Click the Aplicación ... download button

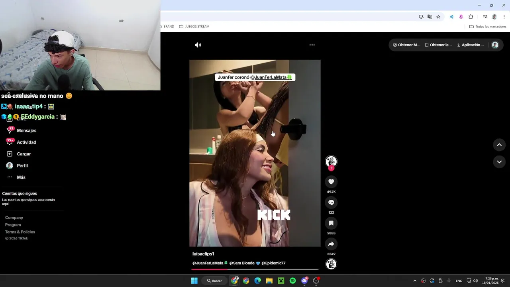click(471, 45)
